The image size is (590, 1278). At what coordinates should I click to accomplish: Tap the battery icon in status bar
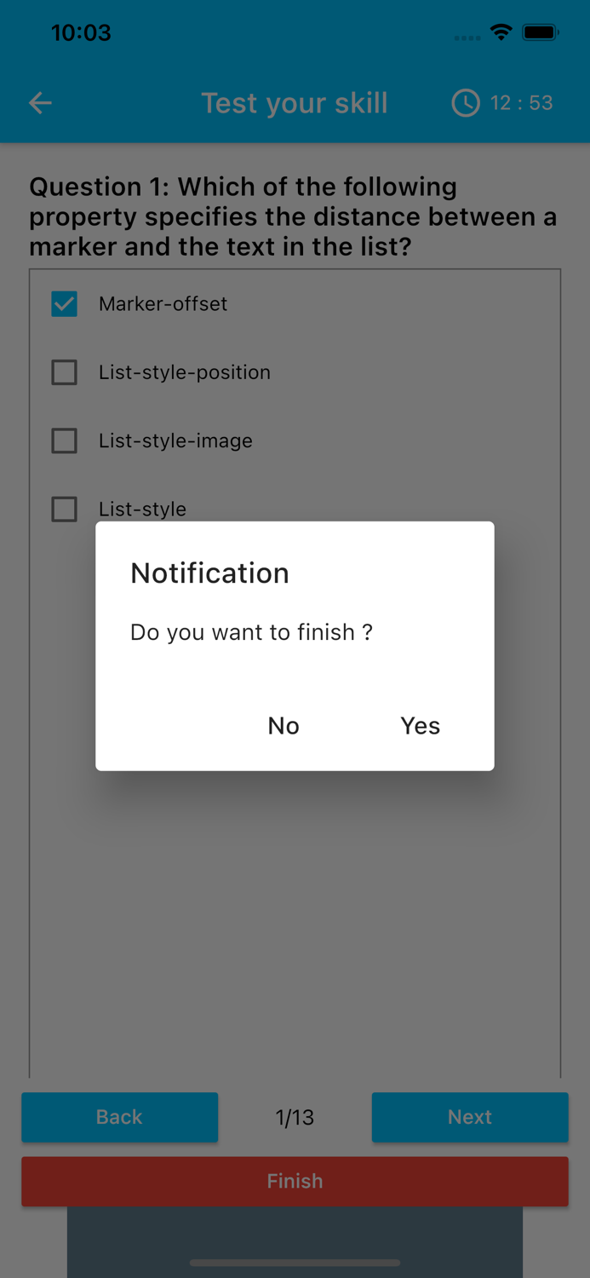541,32
